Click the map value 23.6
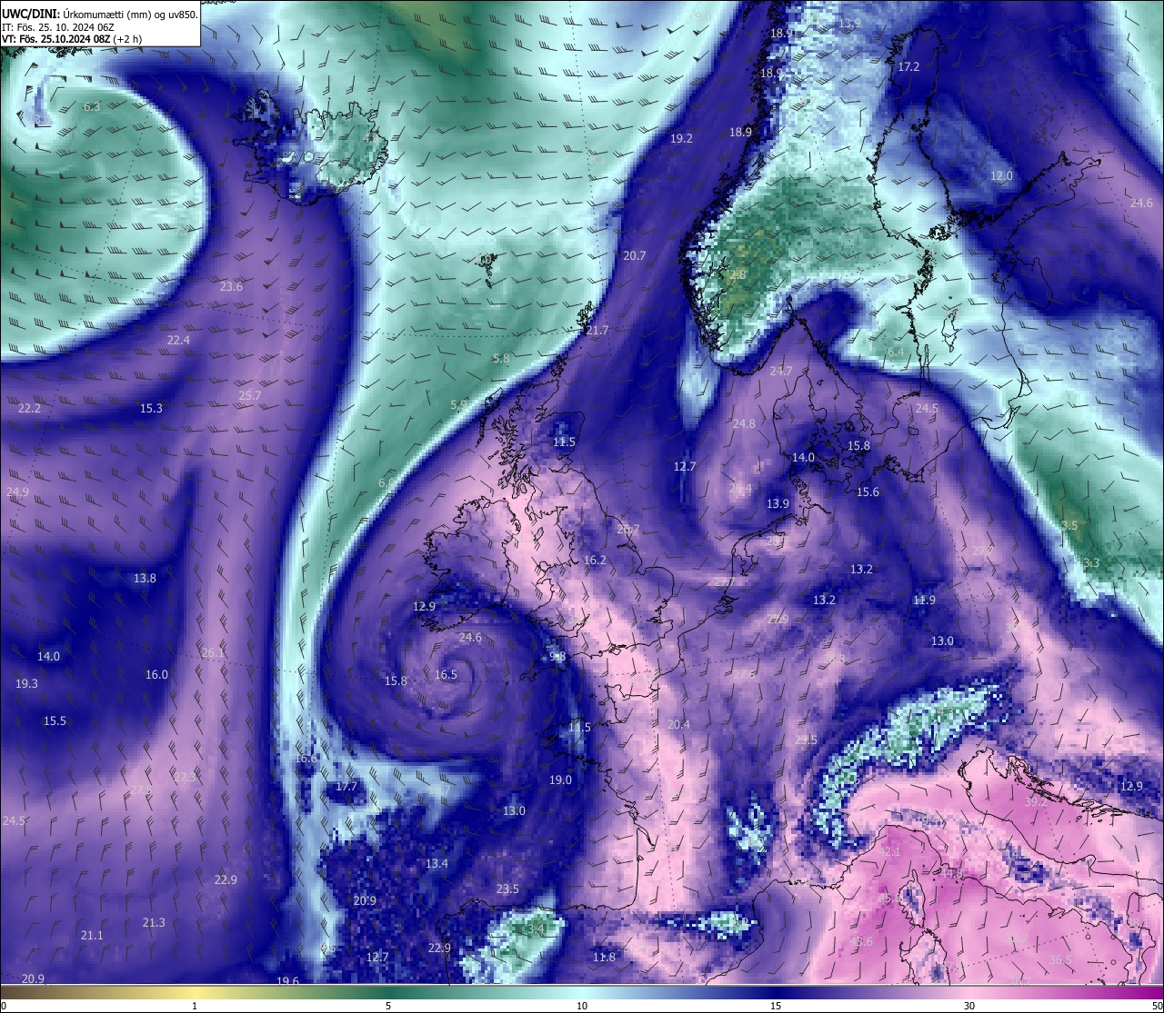This screenshot has width=1164, height=1013. point(231,286)
